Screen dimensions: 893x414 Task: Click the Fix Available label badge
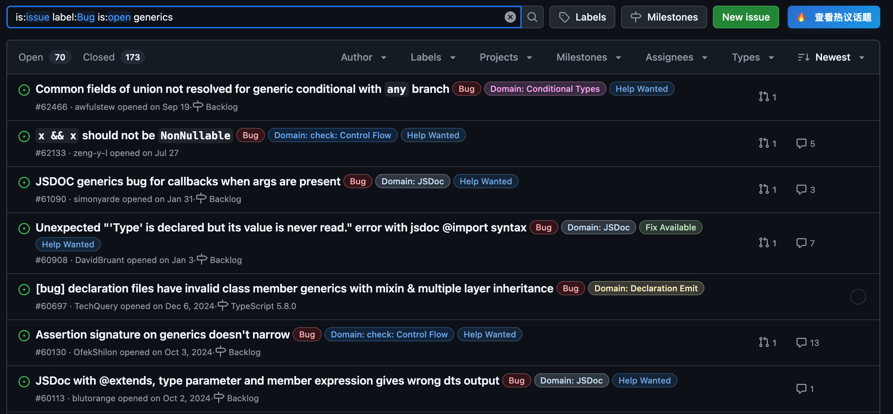[x=670, y=228]
